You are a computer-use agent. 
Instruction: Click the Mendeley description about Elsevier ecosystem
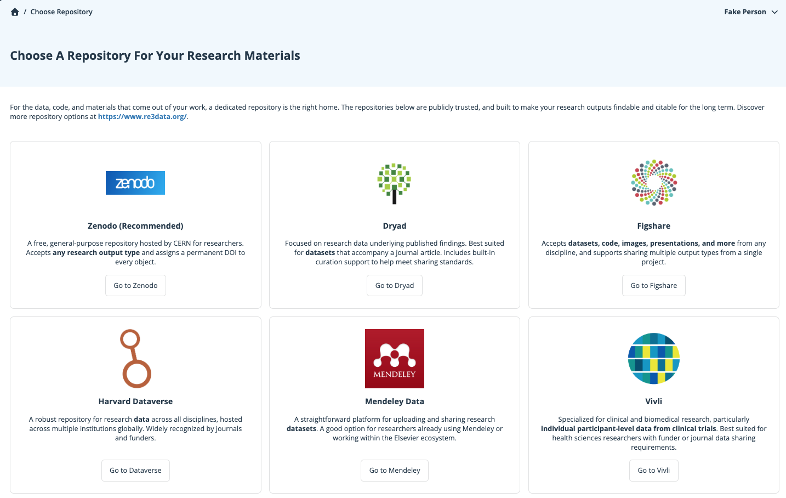[x=395, y=429]
